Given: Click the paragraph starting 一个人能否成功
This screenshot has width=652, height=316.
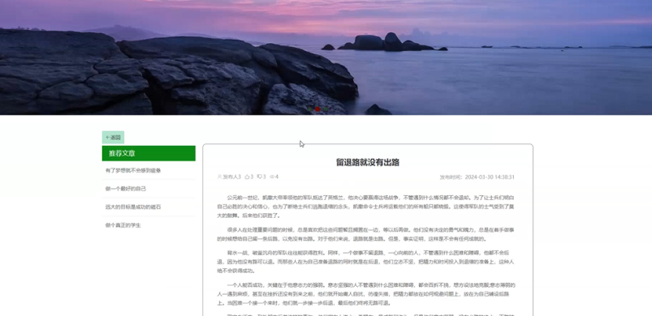Looking at the screenshot, I should 366,294.
